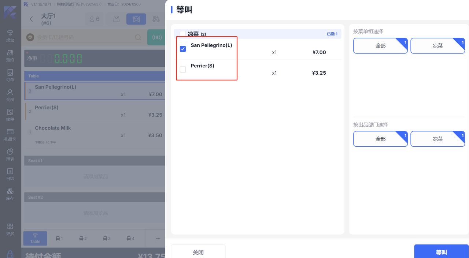The width and height of the screenshot is (469, 258).
Task: Click the plus icon to add seat
Action: [158, 238]
